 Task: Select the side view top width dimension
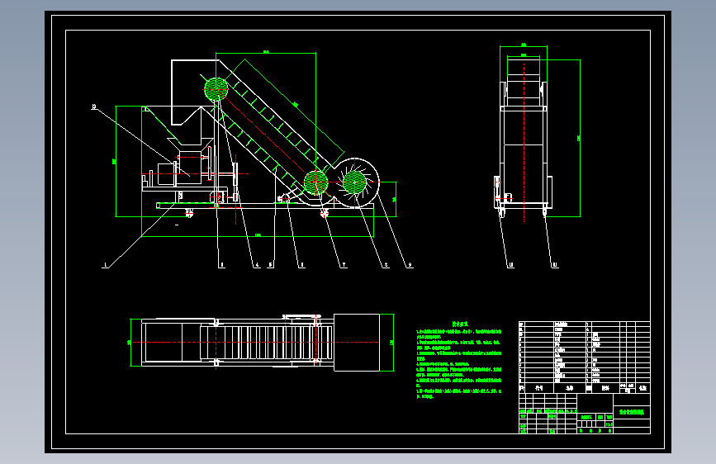point(524,45)
